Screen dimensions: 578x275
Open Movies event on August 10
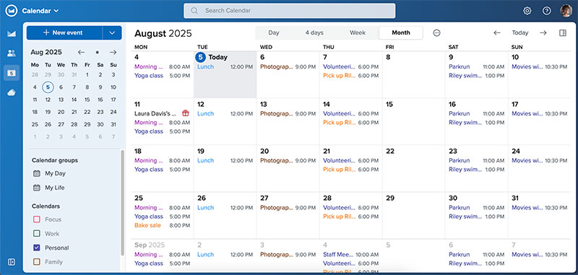tap(539, 67)
